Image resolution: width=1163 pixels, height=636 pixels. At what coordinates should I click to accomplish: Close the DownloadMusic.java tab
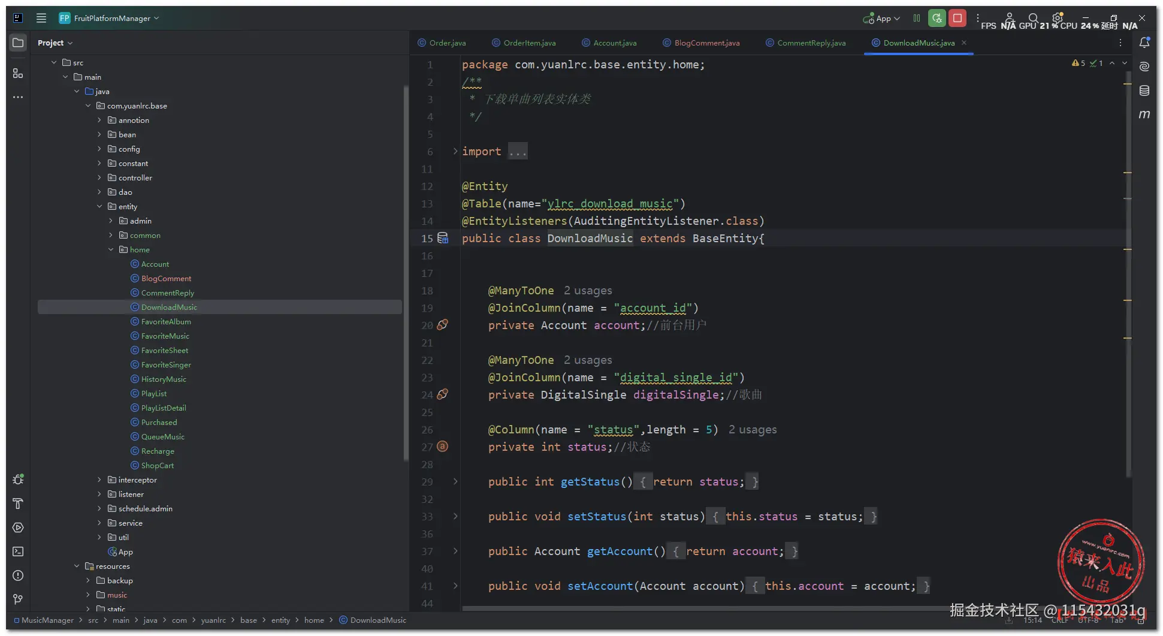tap(964, 43)
